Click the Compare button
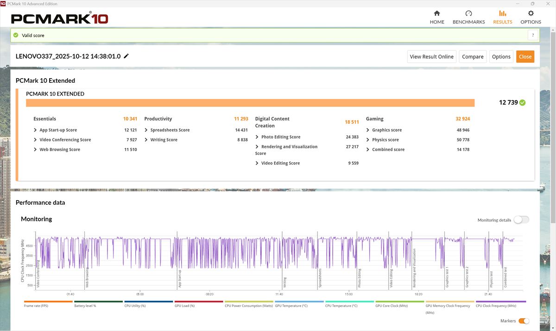Viewport: 556px width, 331px height. tap(473, 57)
